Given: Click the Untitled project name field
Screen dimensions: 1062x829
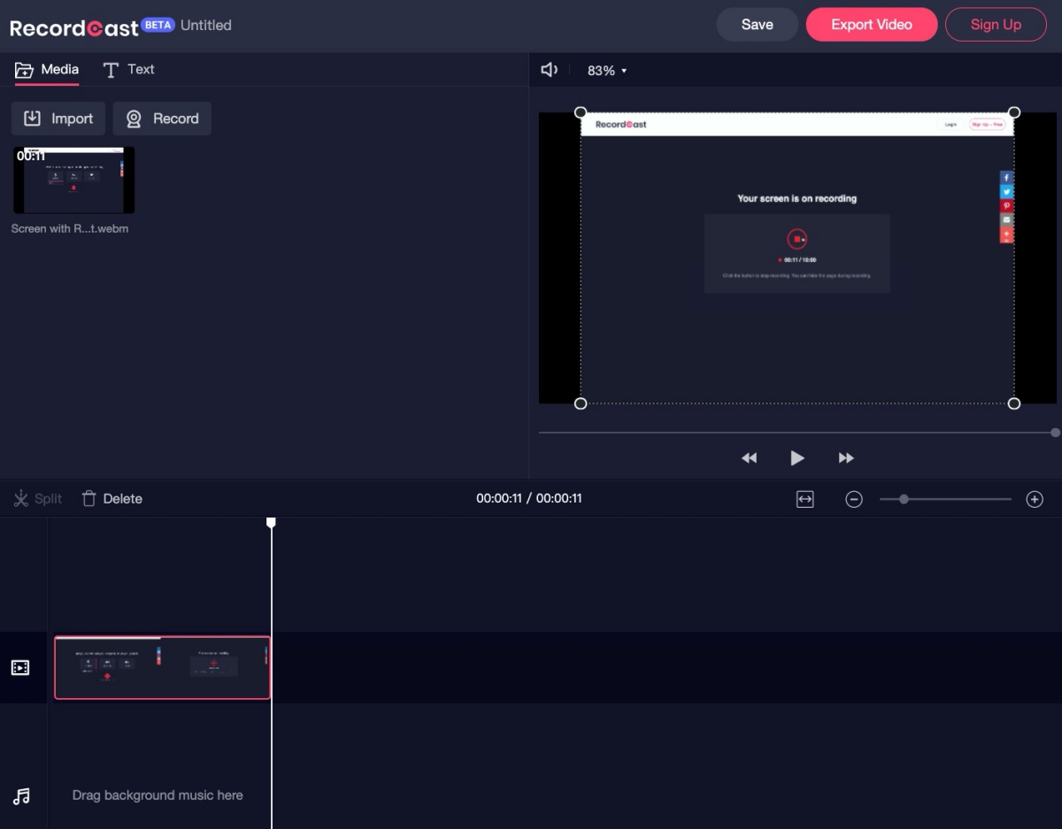Looking at the screenshot, I should click(x=206, y=26).
